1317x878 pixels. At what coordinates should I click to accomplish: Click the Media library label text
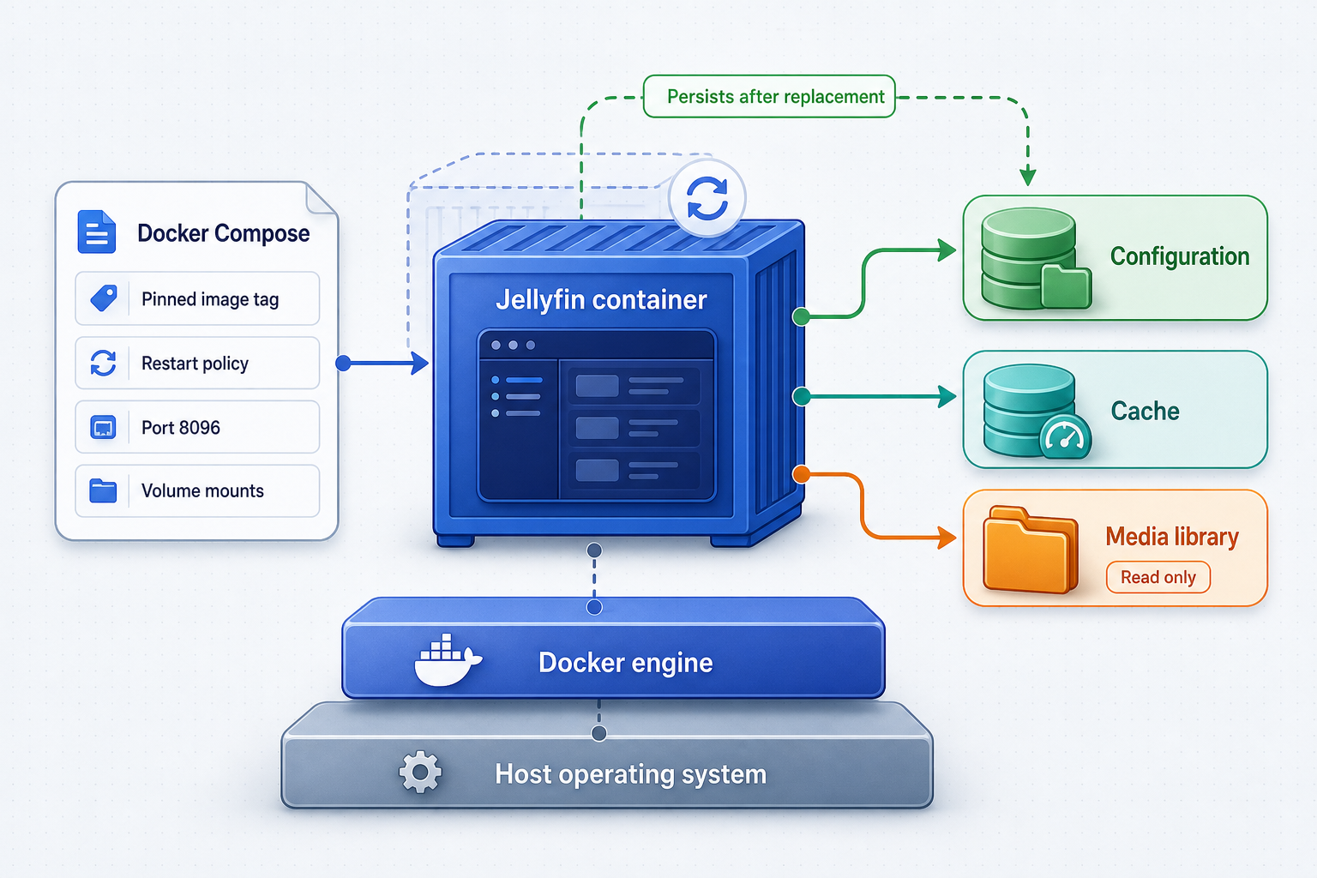click(x=1172, y=537)
